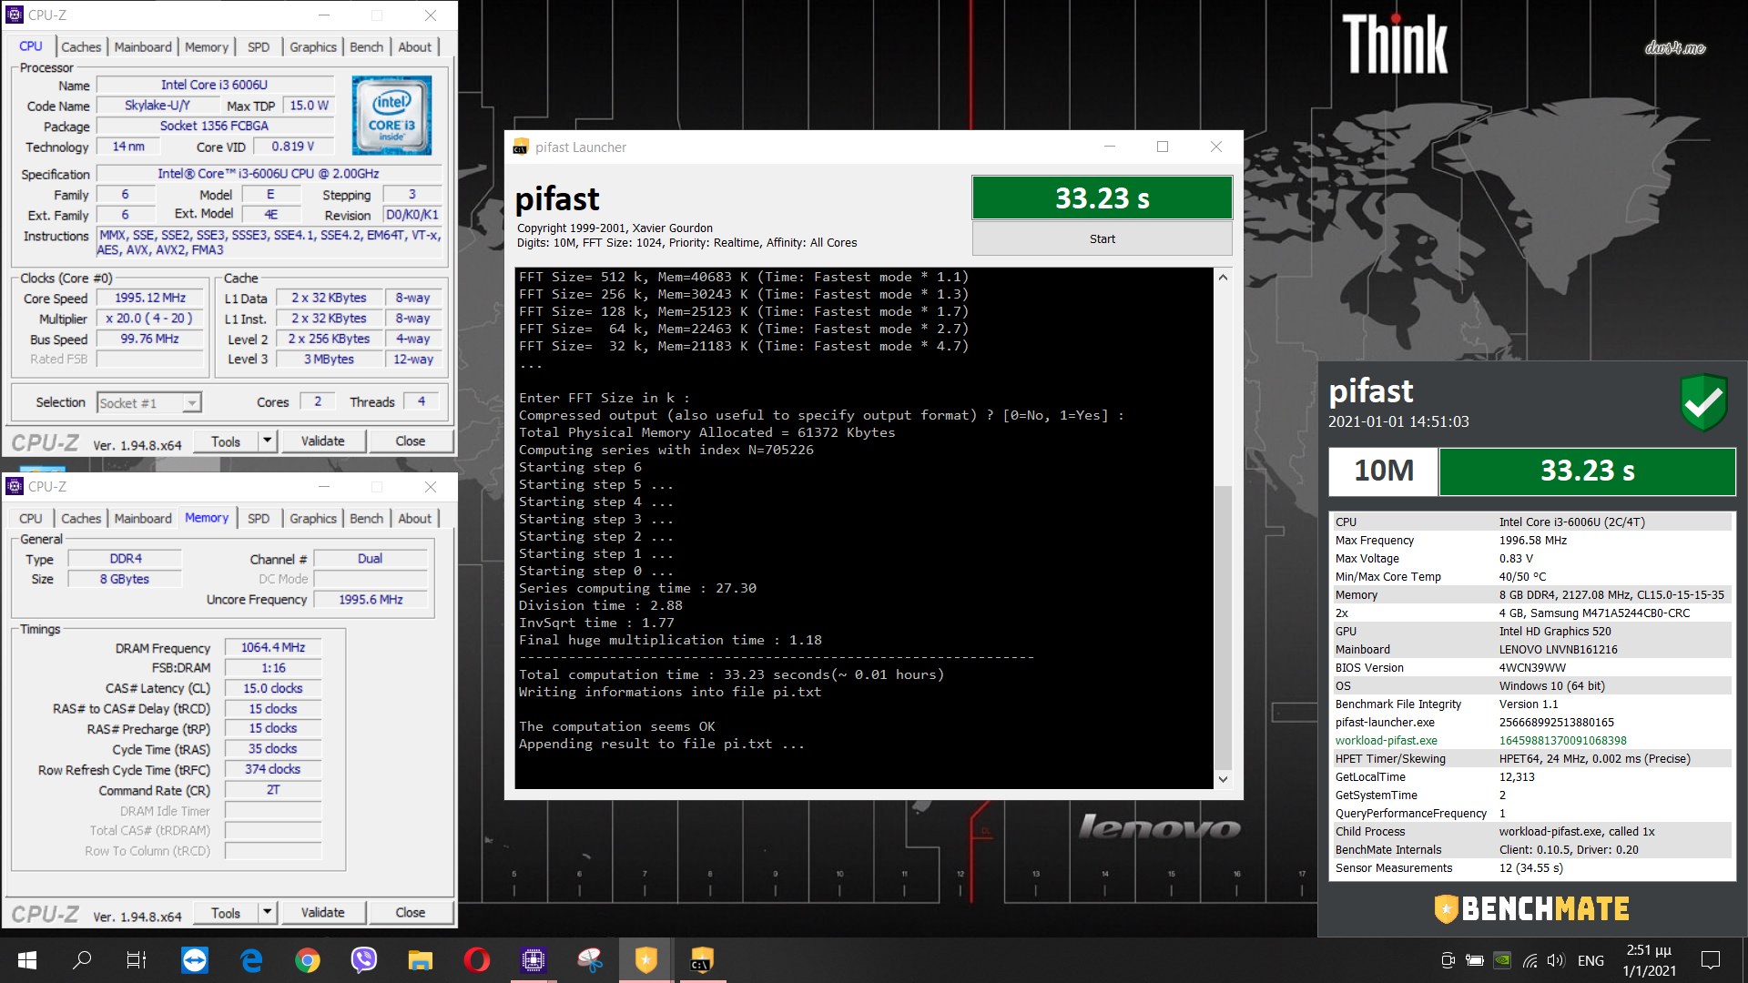This screenshot has height=983, width=1748.
Task: Click the CPU name field Intel Core i3 6006U
Action: 214,85
